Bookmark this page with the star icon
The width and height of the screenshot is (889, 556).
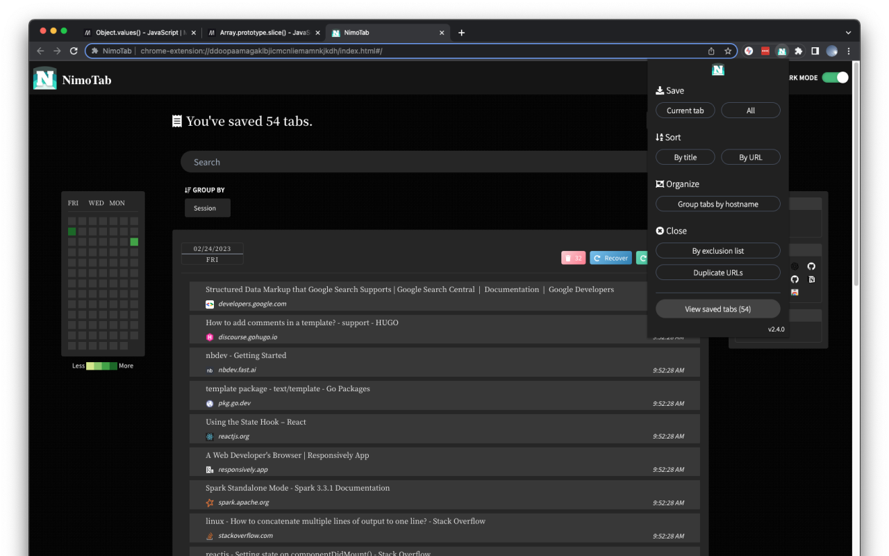(x=728, y=51)
